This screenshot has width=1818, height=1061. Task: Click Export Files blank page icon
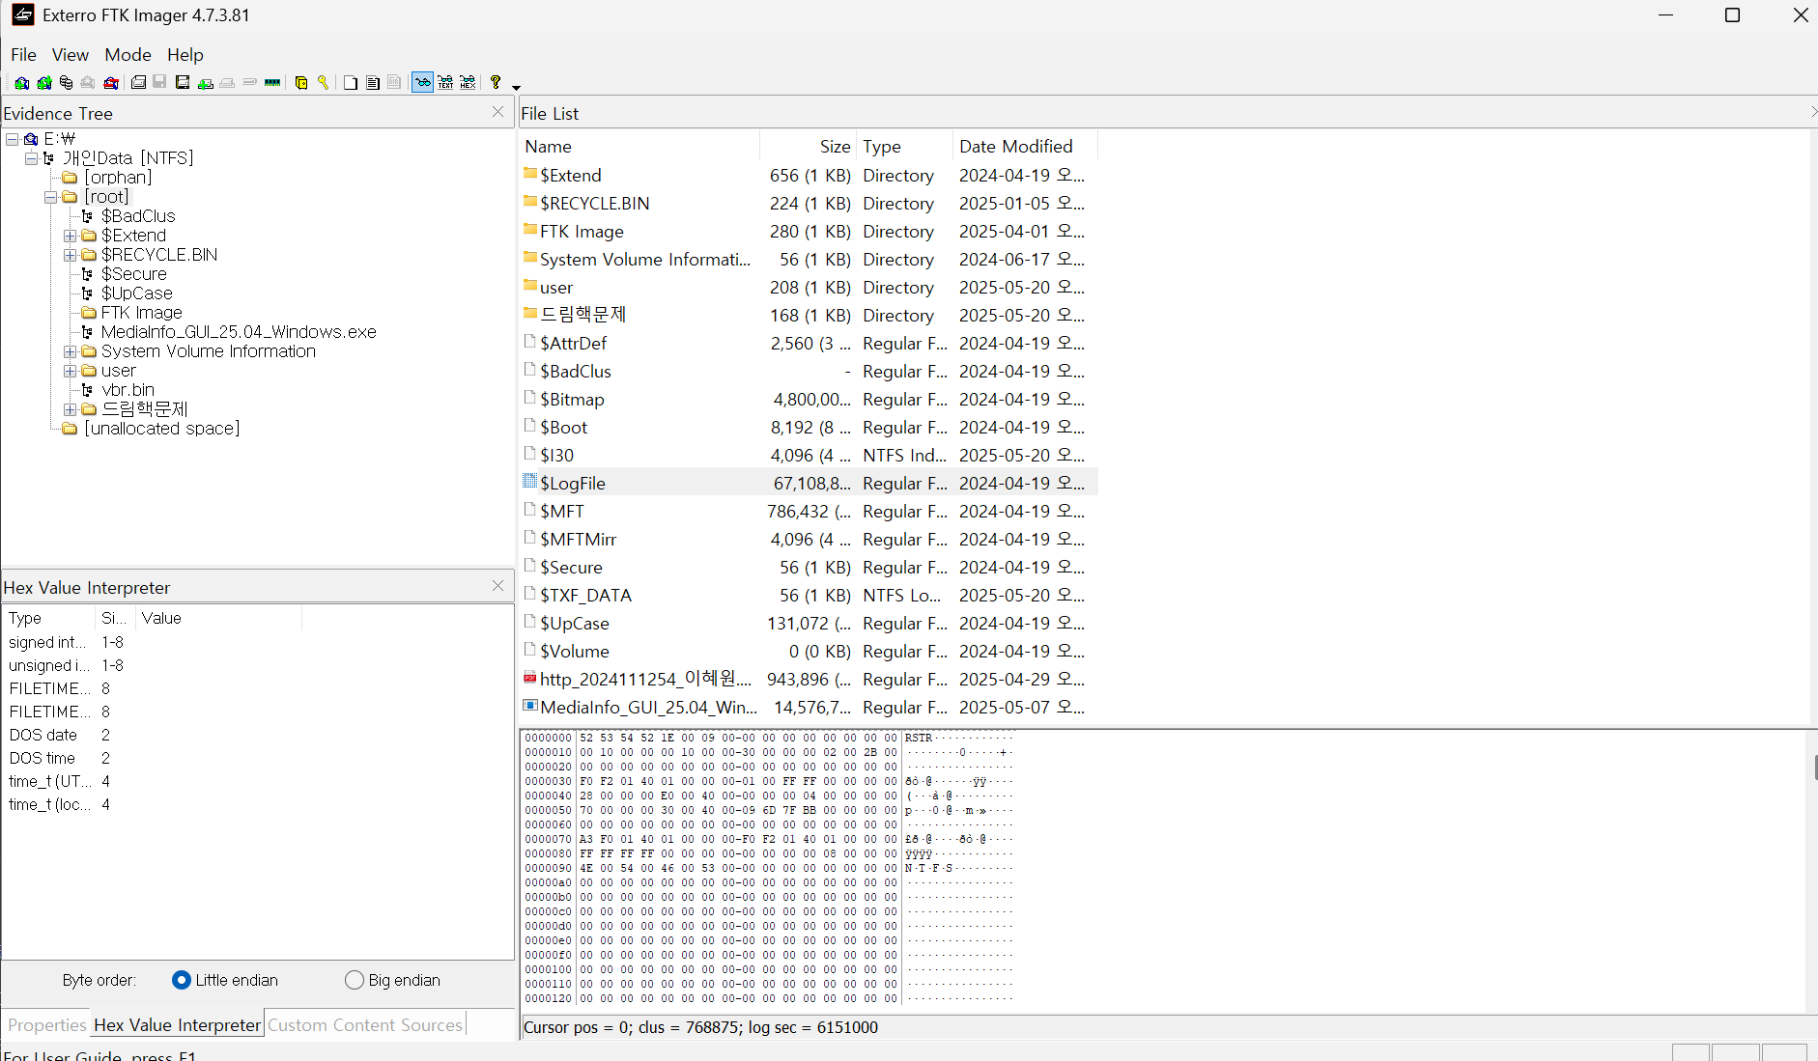[351, 83]
